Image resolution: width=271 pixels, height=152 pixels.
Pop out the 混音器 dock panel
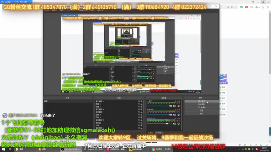(182, 98)
